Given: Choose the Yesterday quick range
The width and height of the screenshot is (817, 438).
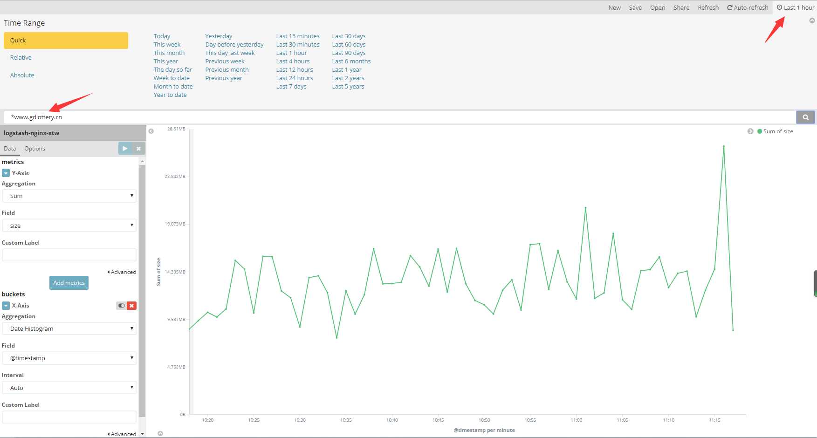Looking at the screenshot, I should click(219, 36).
